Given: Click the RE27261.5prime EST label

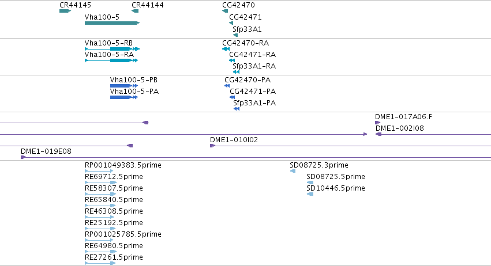Looking at the screenshot, I should tap(114, 257).
